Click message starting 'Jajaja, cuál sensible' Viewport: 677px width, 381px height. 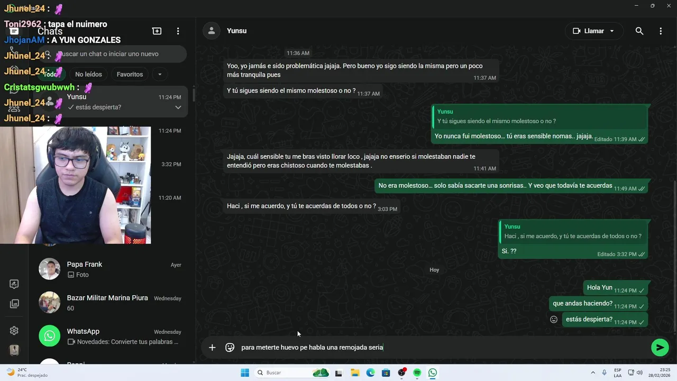coord(361,161)
